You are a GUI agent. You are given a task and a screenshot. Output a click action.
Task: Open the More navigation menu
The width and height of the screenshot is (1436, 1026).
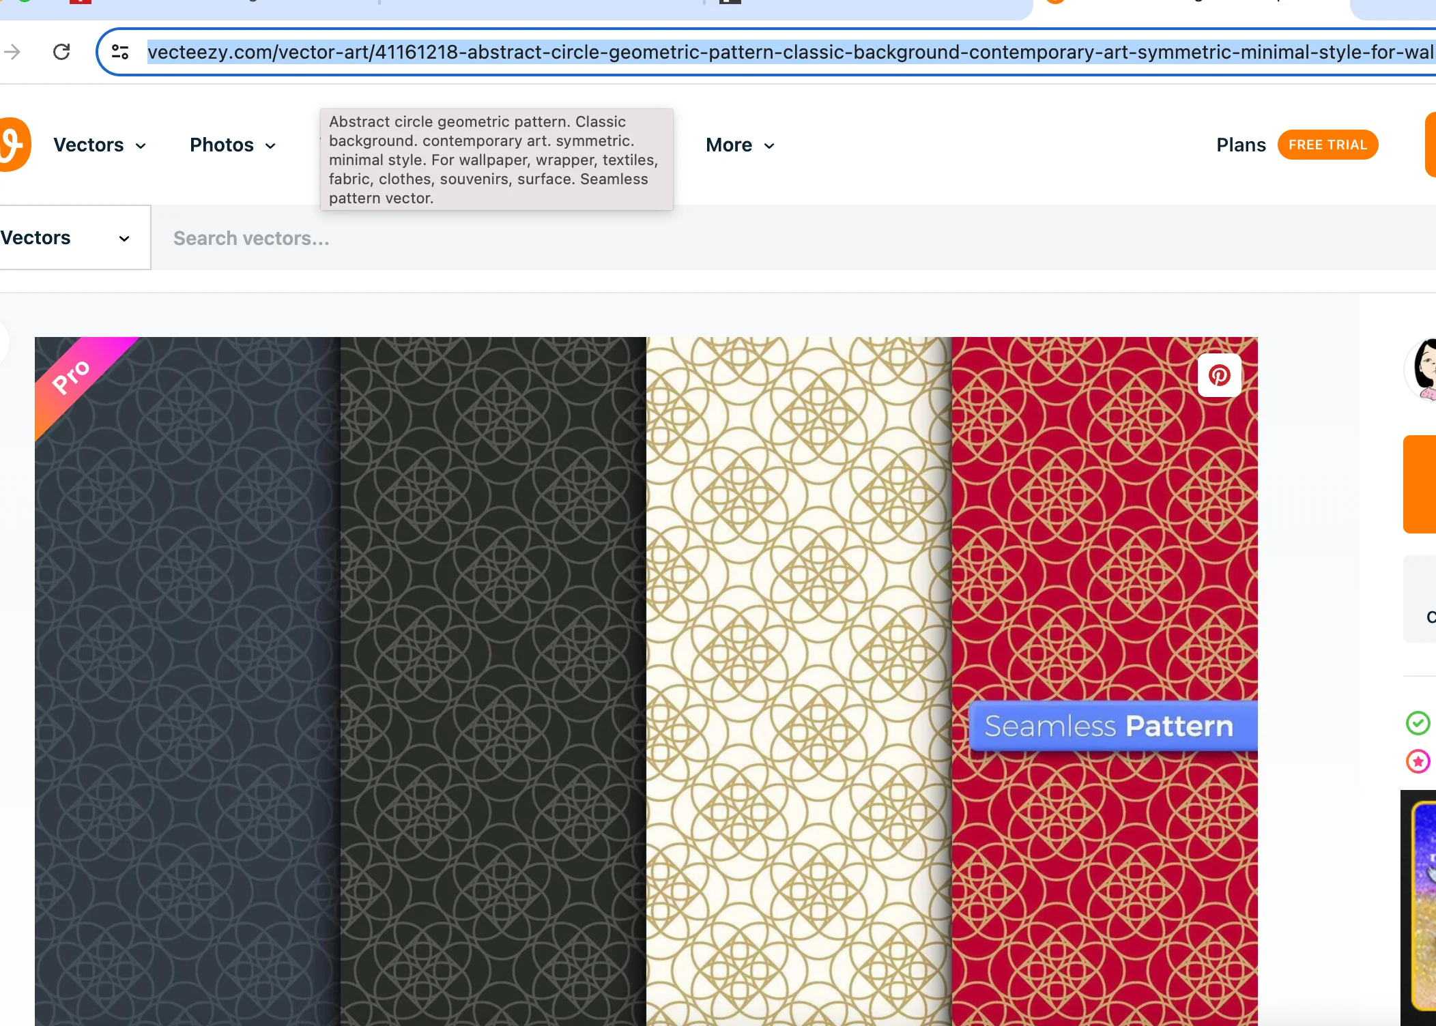click(x=741, y=145)
